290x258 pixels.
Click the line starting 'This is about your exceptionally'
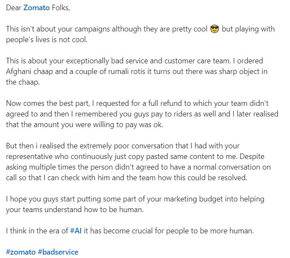[134, 61]
